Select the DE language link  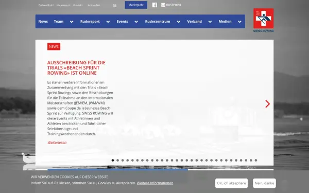tap(114, 5)
